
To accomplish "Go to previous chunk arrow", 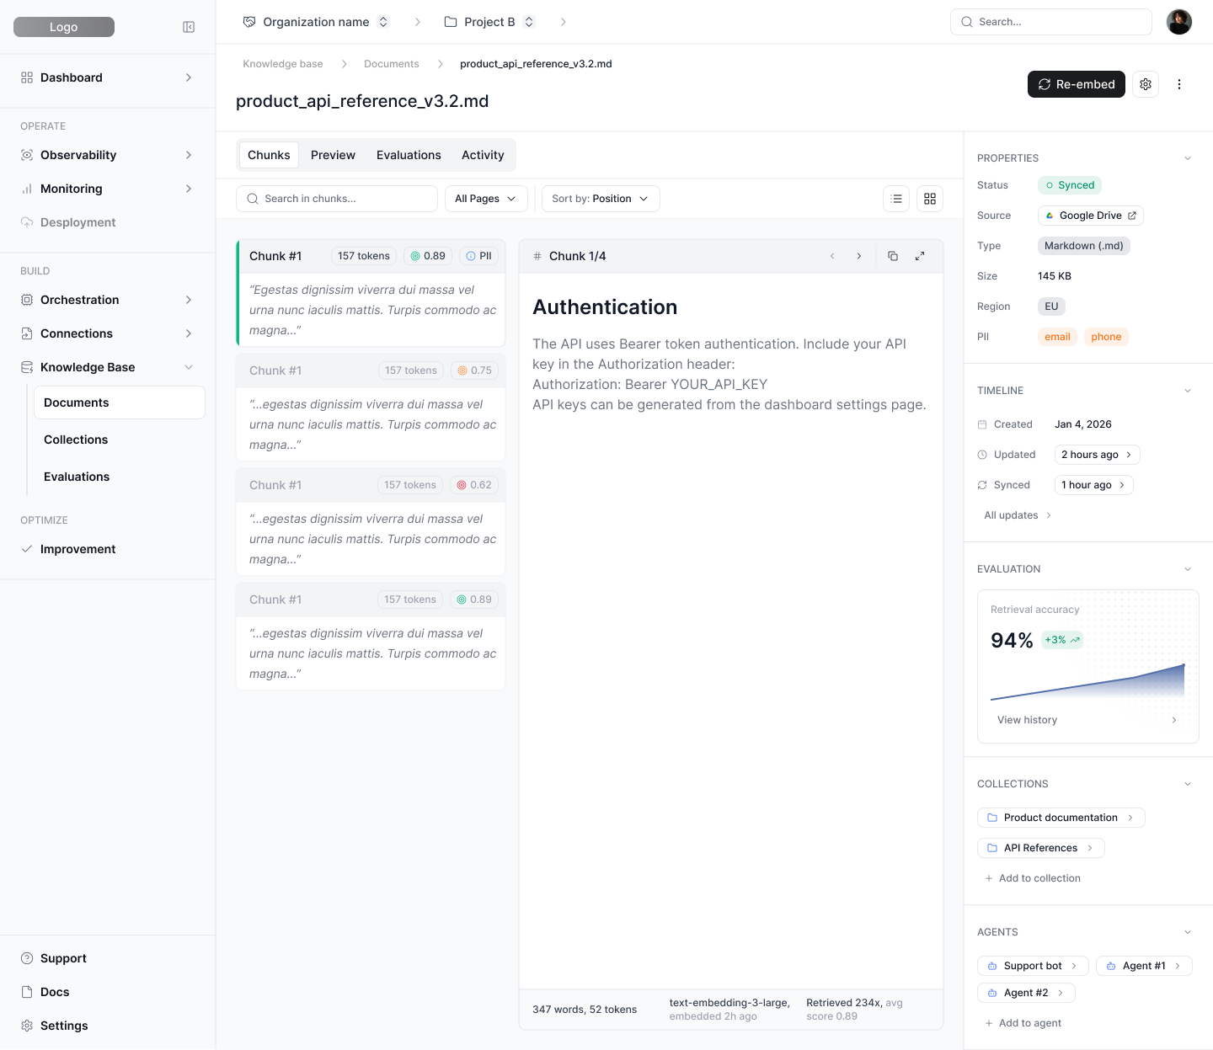I will click(x=832, y=256).
